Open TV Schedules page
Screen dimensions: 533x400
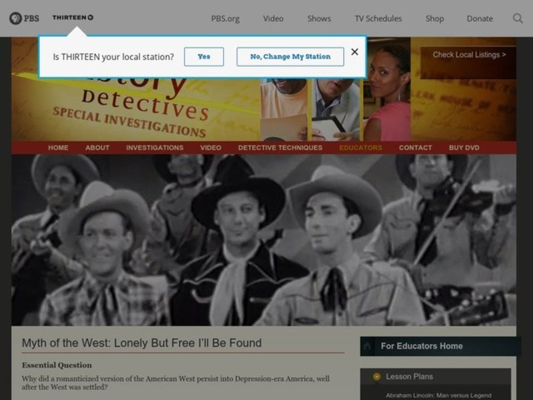point(378,19)
